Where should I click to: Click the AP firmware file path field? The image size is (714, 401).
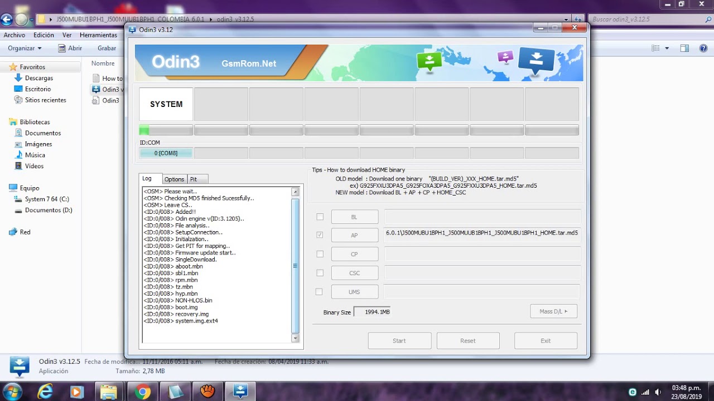pos(483,235)
